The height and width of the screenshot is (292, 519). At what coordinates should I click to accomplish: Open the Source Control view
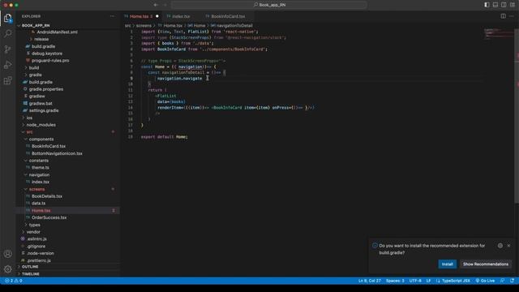coord(7,49)
